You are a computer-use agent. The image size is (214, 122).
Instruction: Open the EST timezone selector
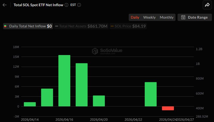73,5
